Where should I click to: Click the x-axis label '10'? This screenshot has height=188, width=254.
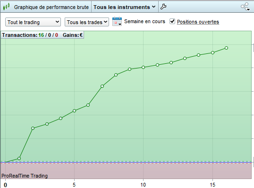(x=143, y=185)
